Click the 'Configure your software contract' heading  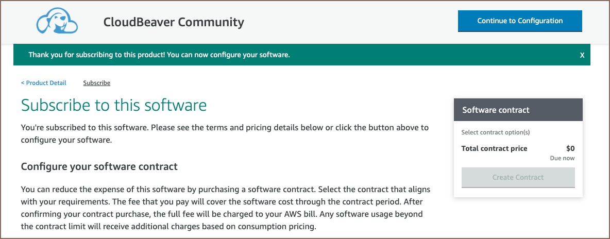coord(99,166)
